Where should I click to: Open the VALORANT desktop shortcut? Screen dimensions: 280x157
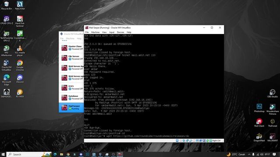pos(272,137)
